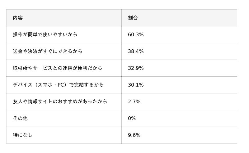Viewport: 249px width, 153px height.
Task: Click the 30.1% percentage cell
Action: (136, 85)
